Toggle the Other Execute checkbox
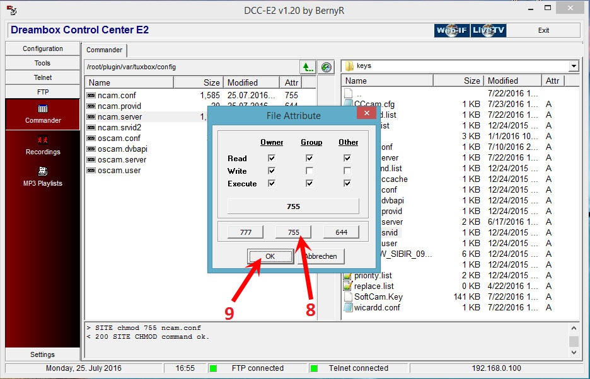This screenshot has width=590, height=379. [x=347, y=184]
